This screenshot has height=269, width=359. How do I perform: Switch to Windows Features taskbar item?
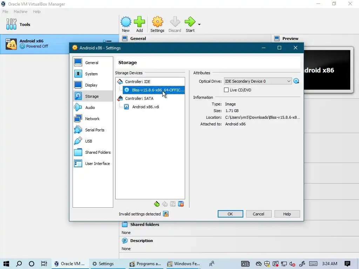click(183, 264)
